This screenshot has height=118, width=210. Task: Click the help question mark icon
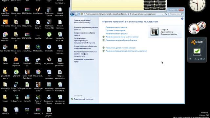(x=182, y=19)
